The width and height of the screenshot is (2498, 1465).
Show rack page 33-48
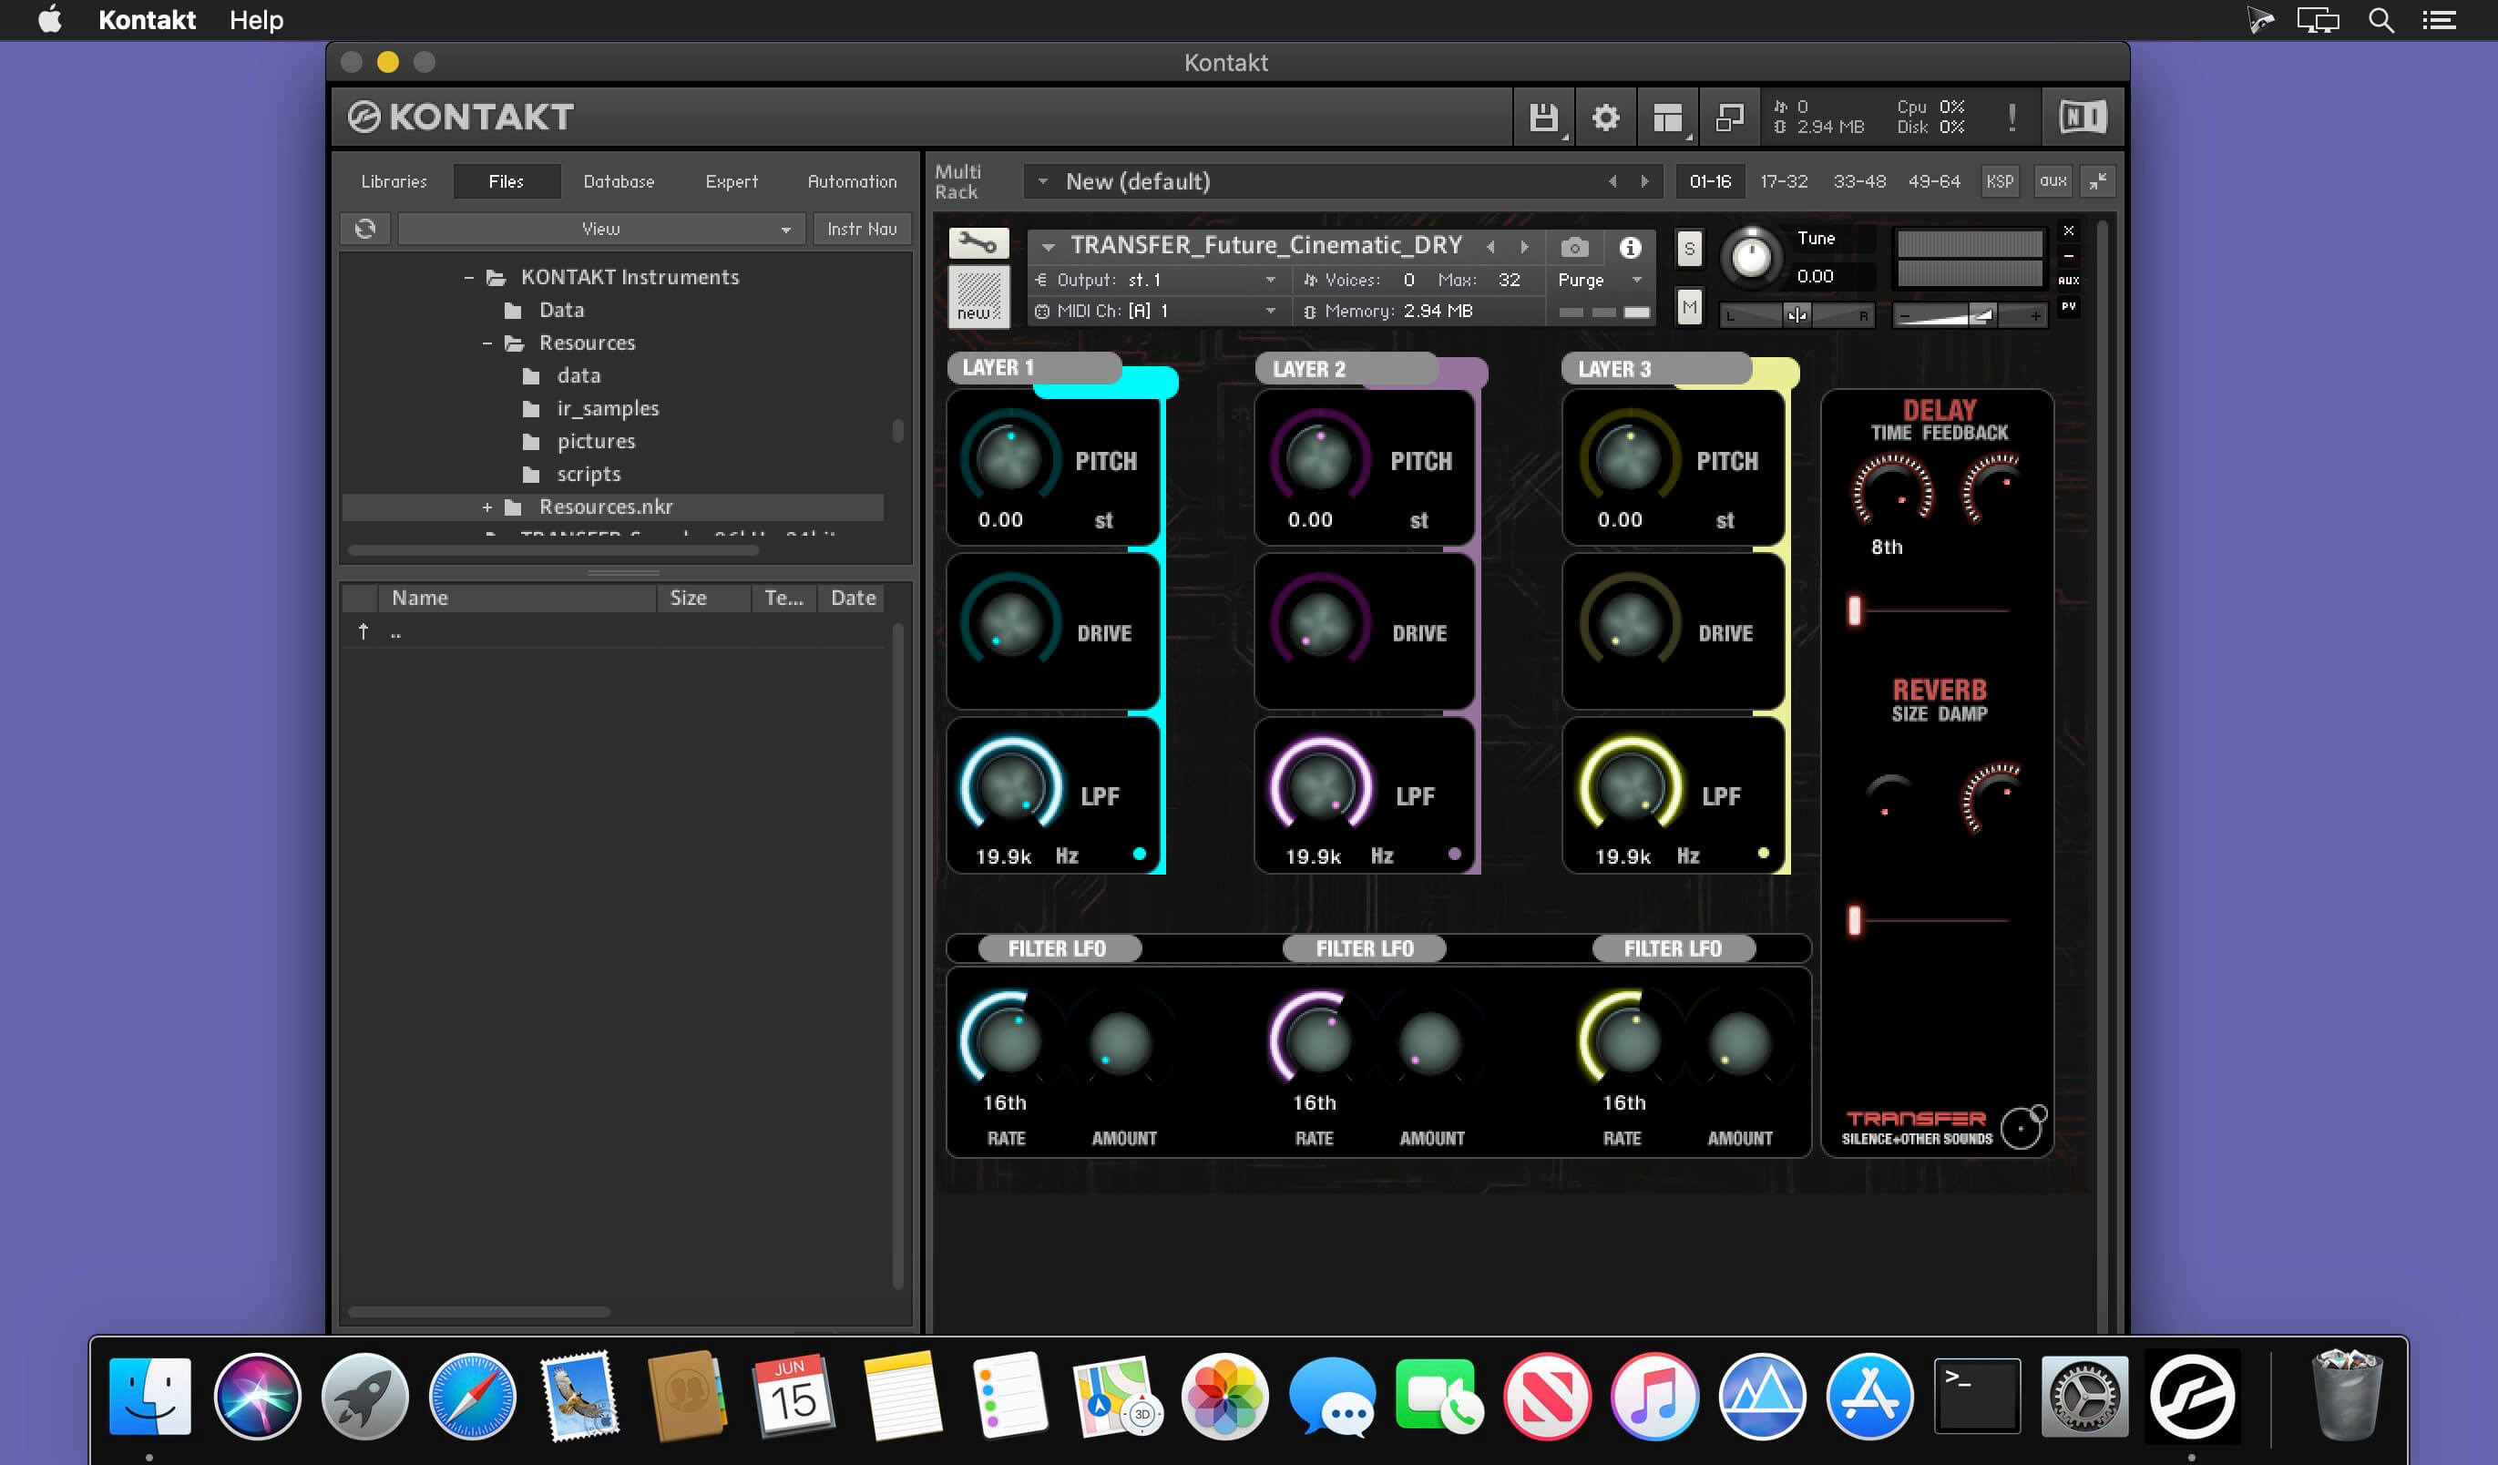pos(1858,181)
